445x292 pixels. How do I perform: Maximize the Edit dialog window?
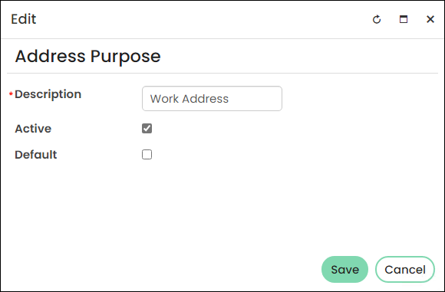coord(404,19)
